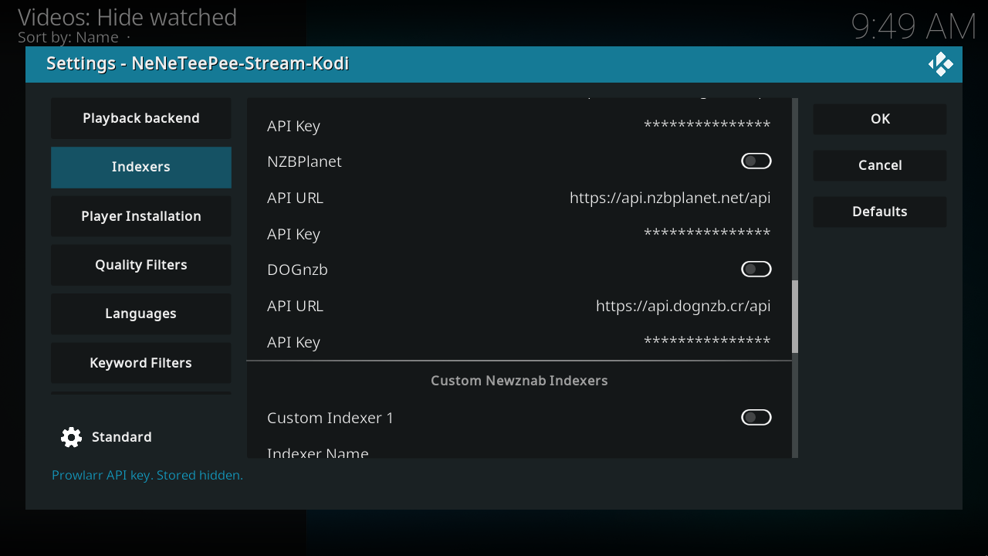Click the settings list scrollbar handle
Image resolution: width=988 pixels, height=556 pixels.
(795, 317)
